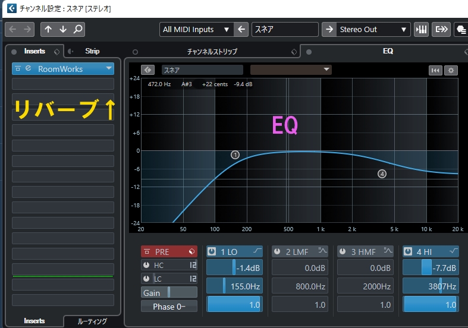Screen dimensions: 468x328
Task: Click the band 4 Q slider at 1.0
Action: [x=431, y=304]
